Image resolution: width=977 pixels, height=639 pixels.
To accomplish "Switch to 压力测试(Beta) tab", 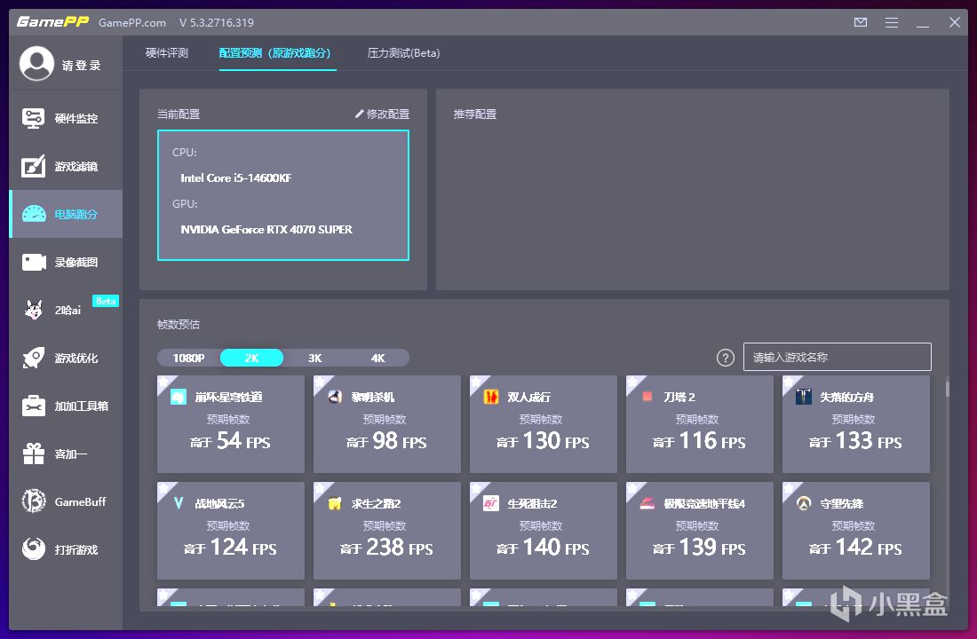I will tap(404, 53).
